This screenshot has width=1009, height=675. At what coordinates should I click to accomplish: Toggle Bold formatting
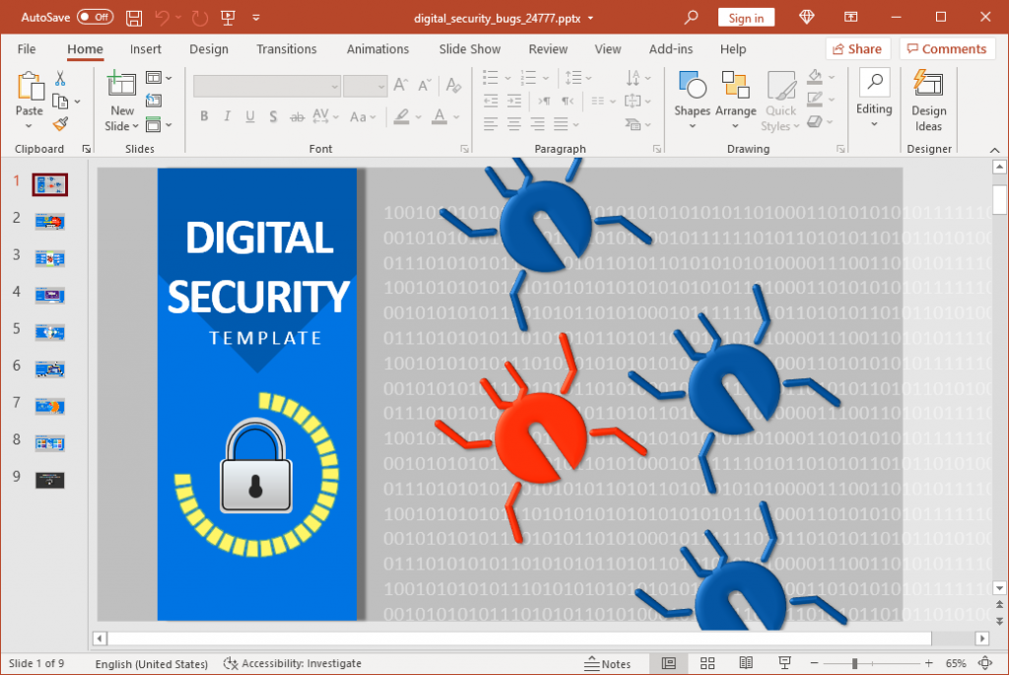[203, 116]
